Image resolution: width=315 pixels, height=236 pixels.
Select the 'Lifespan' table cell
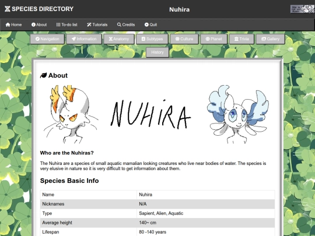pyautogui.click(x=89, y=232)
